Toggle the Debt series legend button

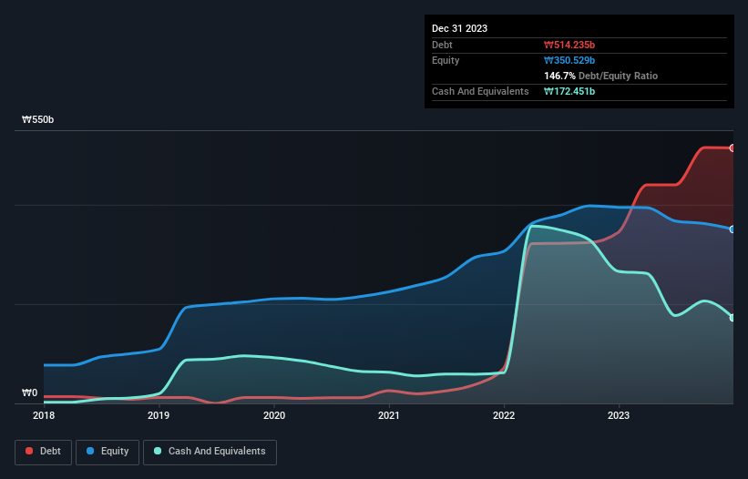[x=44, y=452]
